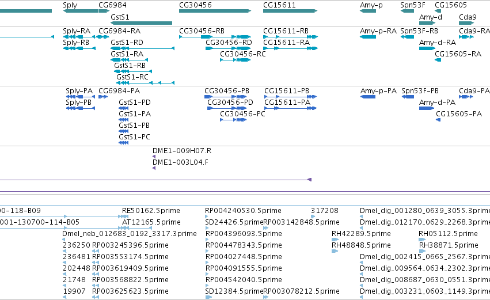Select the Spn53F-RB transcript label
This screenshot has width=490, height=300.
(x=419, y=31)
